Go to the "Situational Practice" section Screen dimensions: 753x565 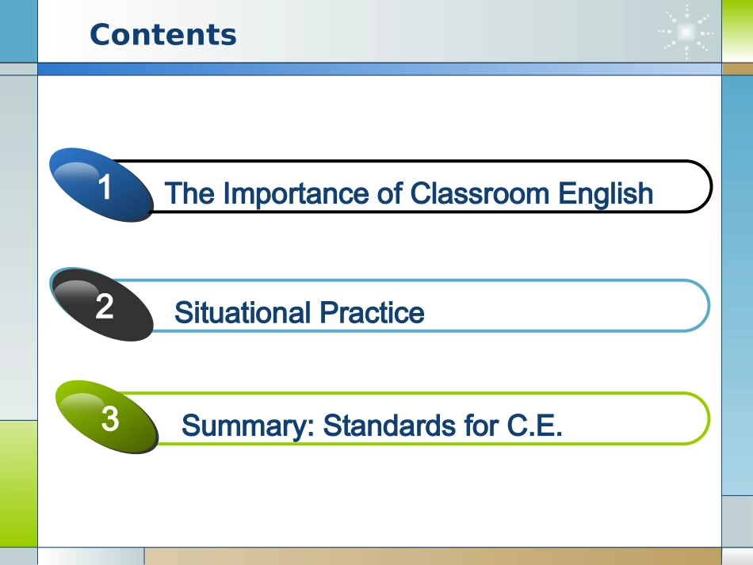pos(299,312)
